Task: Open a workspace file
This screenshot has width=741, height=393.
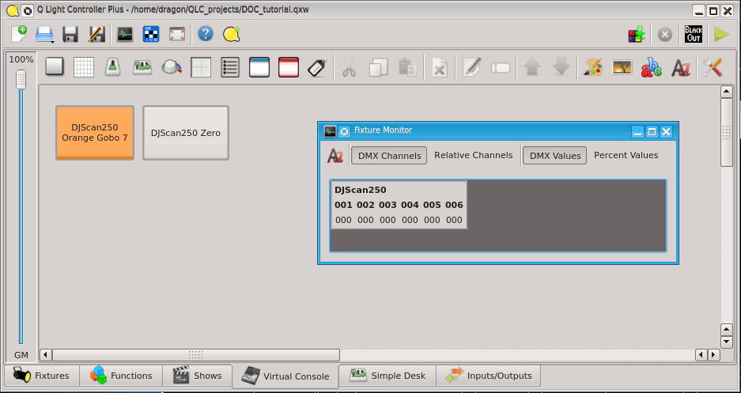Action: tap(45, 34)
